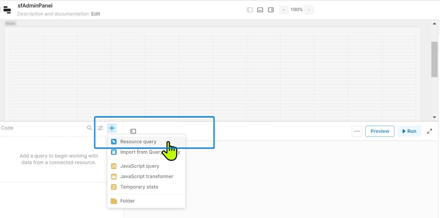Expand the query editor to fullscreen

coord(430,131)
